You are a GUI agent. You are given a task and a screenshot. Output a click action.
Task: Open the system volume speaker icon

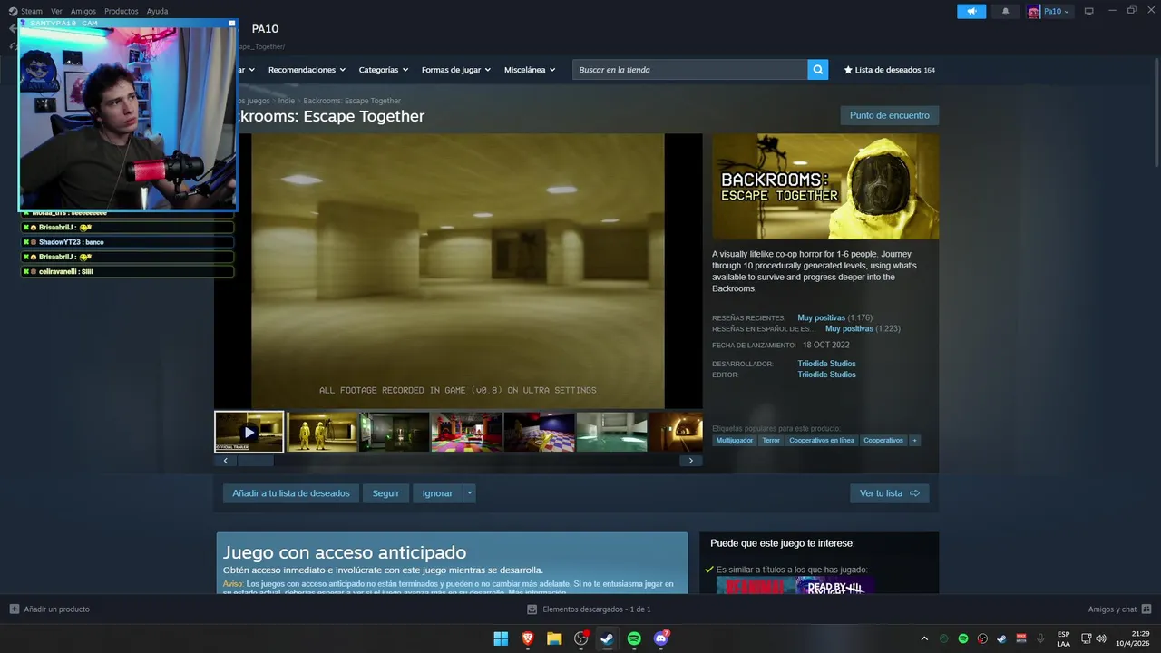point(1101,638)
